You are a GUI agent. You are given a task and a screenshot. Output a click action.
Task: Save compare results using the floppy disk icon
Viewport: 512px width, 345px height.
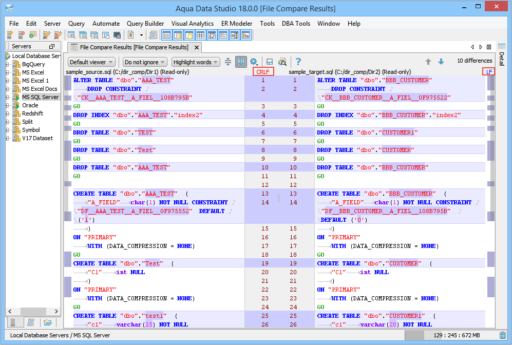[x=269, y=62]
